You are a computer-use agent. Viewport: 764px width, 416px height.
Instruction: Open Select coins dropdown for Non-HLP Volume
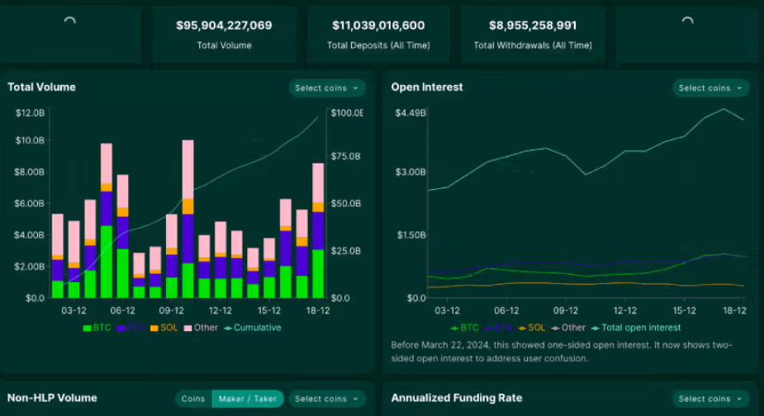click(327, 399)
